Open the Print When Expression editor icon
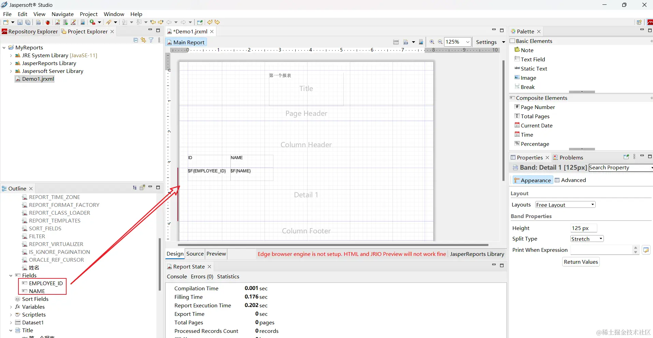This screenshot has width=653, height=338. pos(646,250)
